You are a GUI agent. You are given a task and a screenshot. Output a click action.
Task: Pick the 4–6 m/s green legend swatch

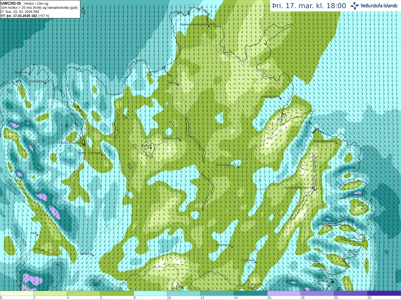[84, 293]
